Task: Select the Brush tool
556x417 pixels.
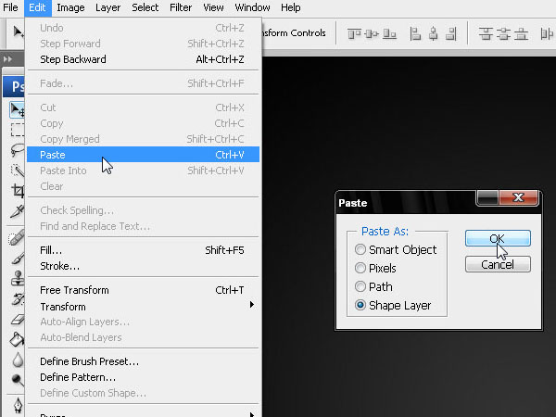Action: [x=17, y=258]
